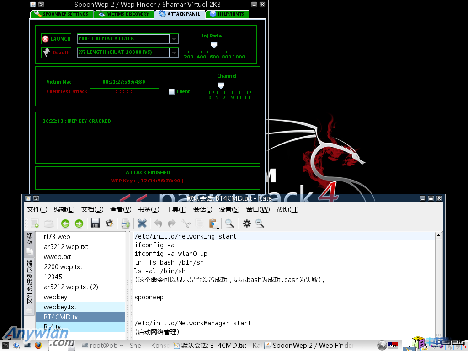Click the green Back arrow icon
Viewport: 468px width, 351px height.
pos(65,223)
